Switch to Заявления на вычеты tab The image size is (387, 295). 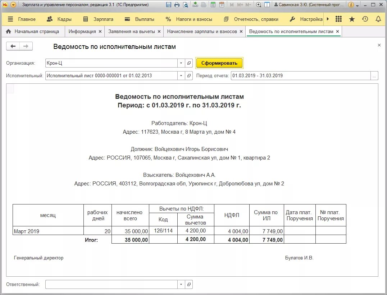point(132,32)
